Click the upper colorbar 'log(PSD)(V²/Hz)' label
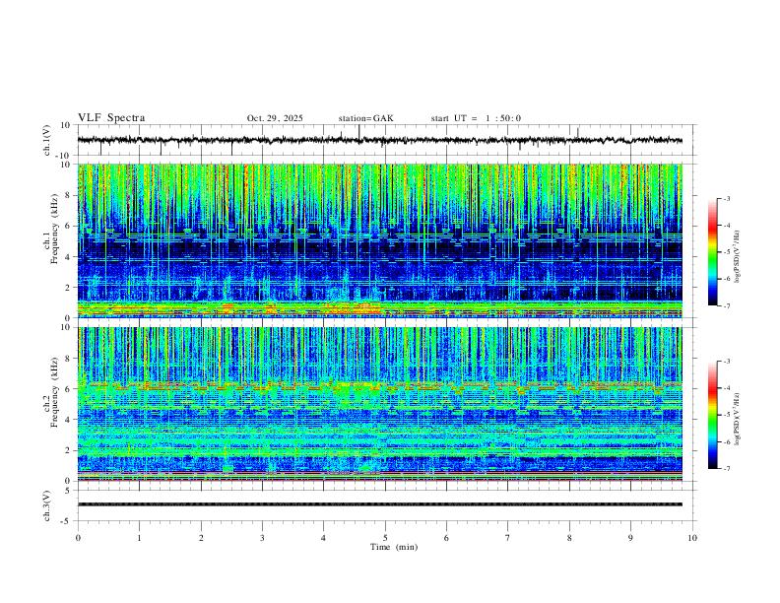 [737, 257]
